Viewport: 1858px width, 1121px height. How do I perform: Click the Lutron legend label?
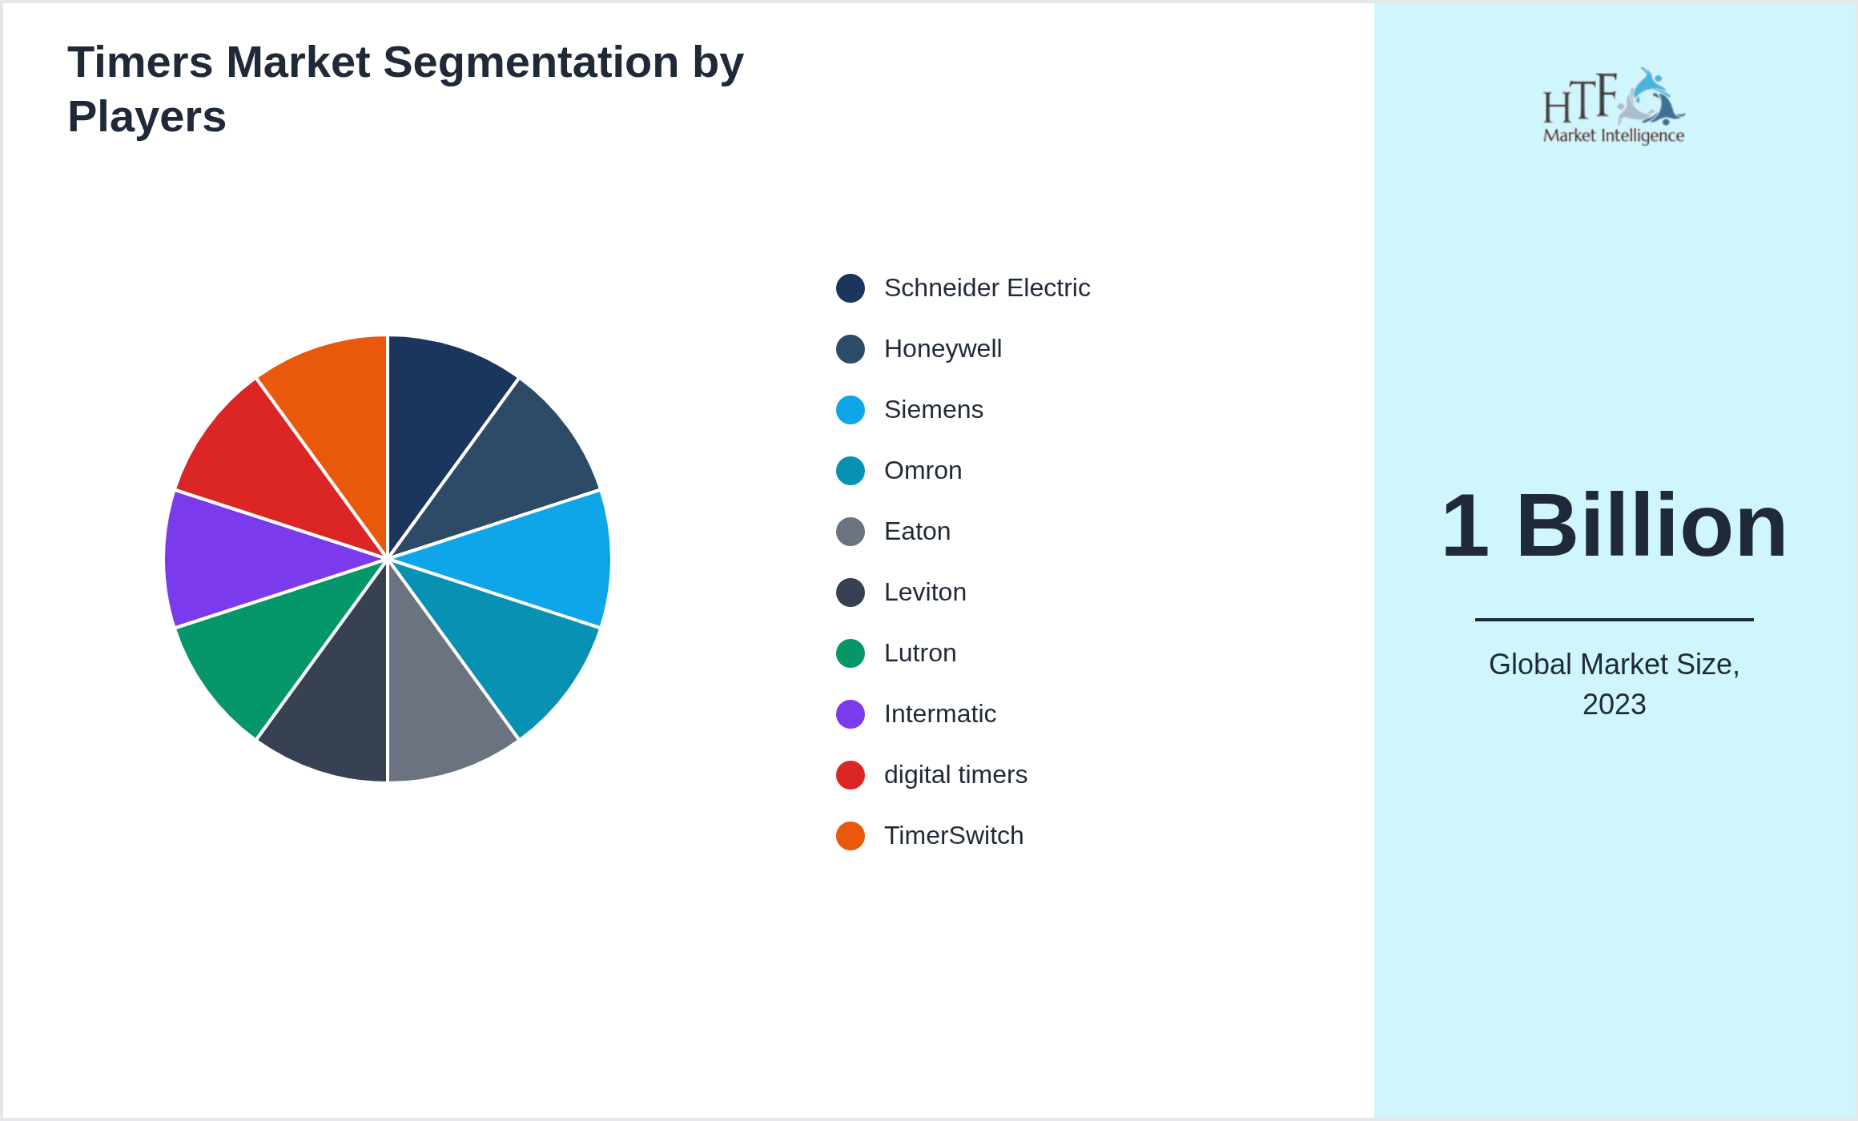tap(920, 653)
